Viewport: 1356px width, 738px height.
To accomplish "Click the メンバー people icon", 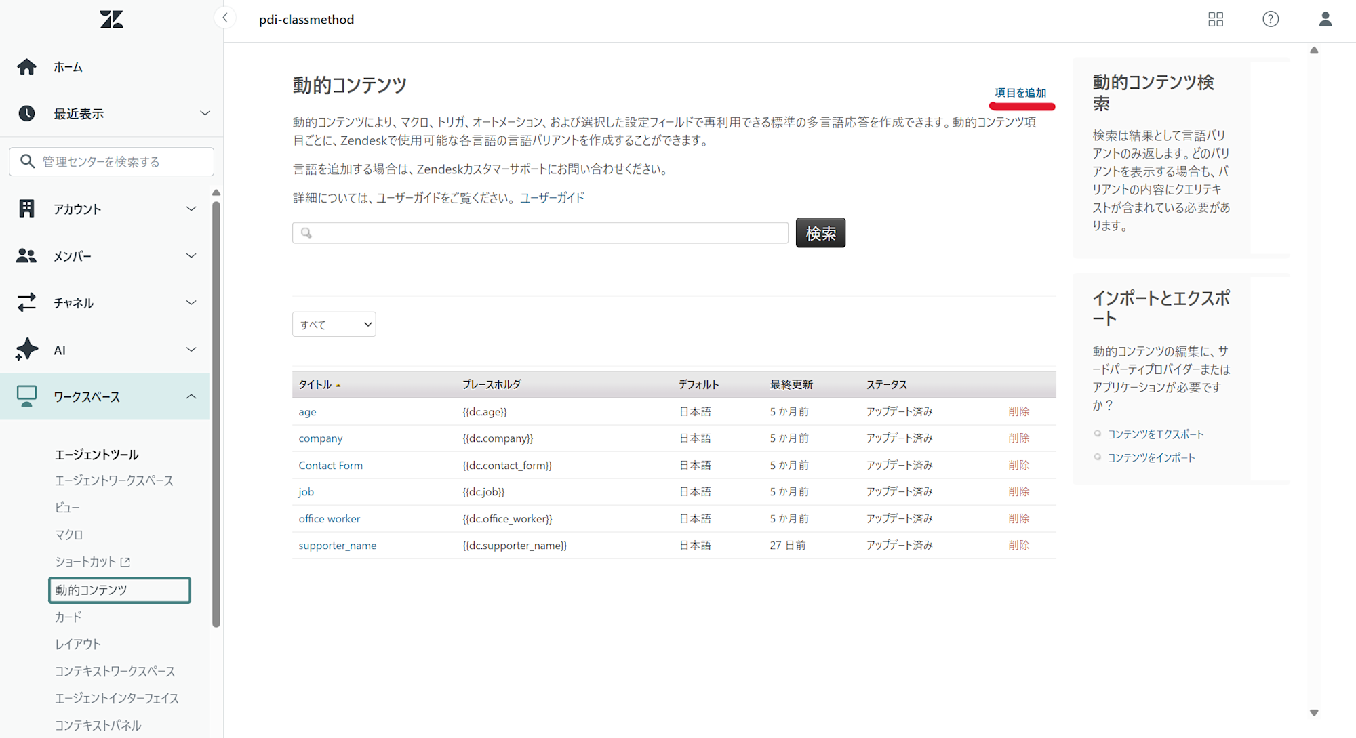I will pos(26,255).
